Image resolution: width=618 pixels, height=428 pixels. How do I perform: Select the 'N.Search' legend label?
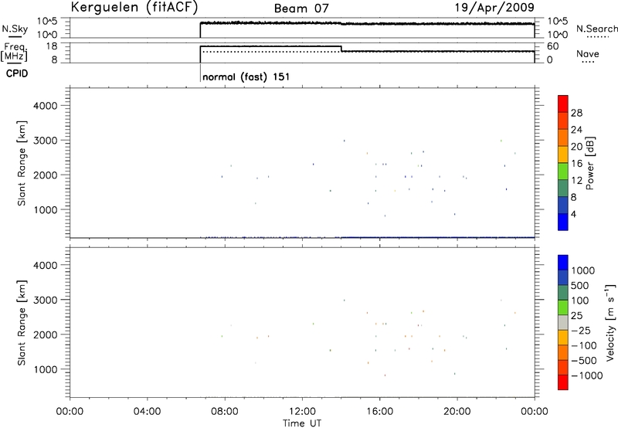coord(596,29)
